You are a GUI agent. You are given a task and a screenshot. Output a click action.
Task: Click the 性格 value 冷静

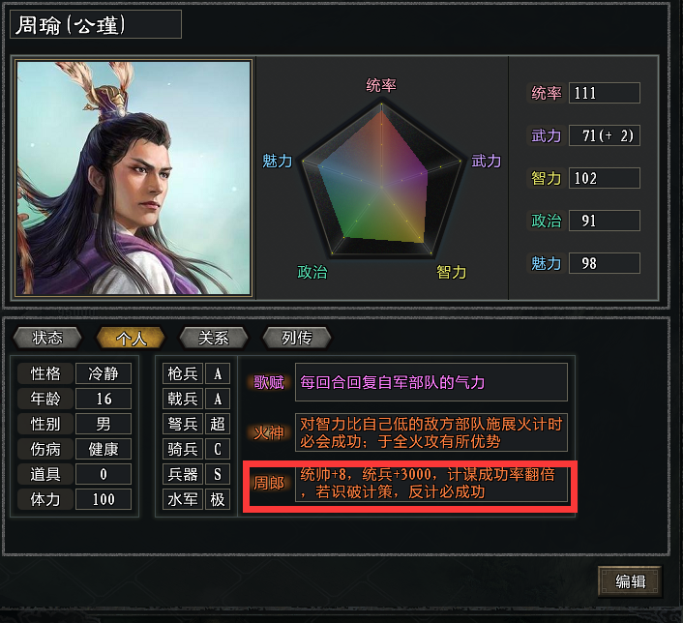104,373
